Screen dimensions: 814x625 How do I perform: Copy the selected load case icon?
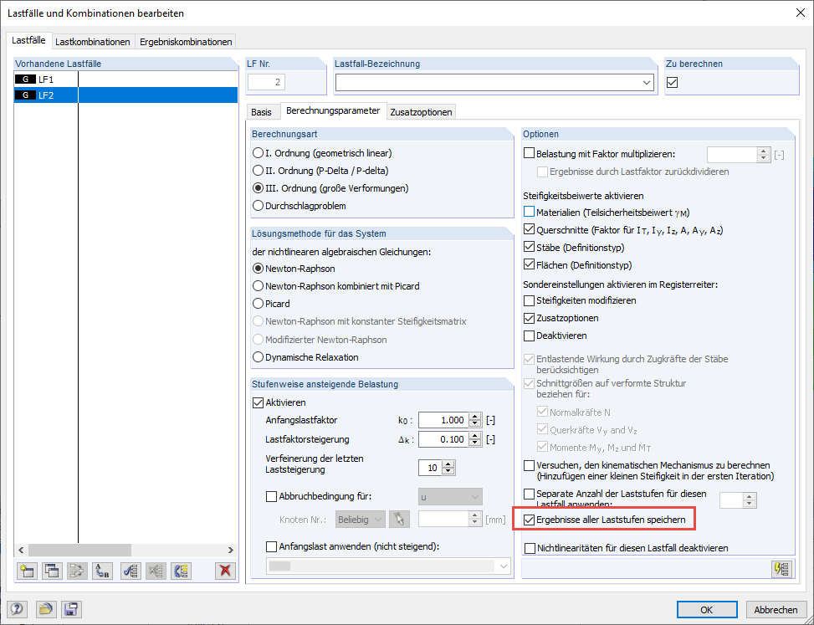pyautogui.click(x=51, y=571)
